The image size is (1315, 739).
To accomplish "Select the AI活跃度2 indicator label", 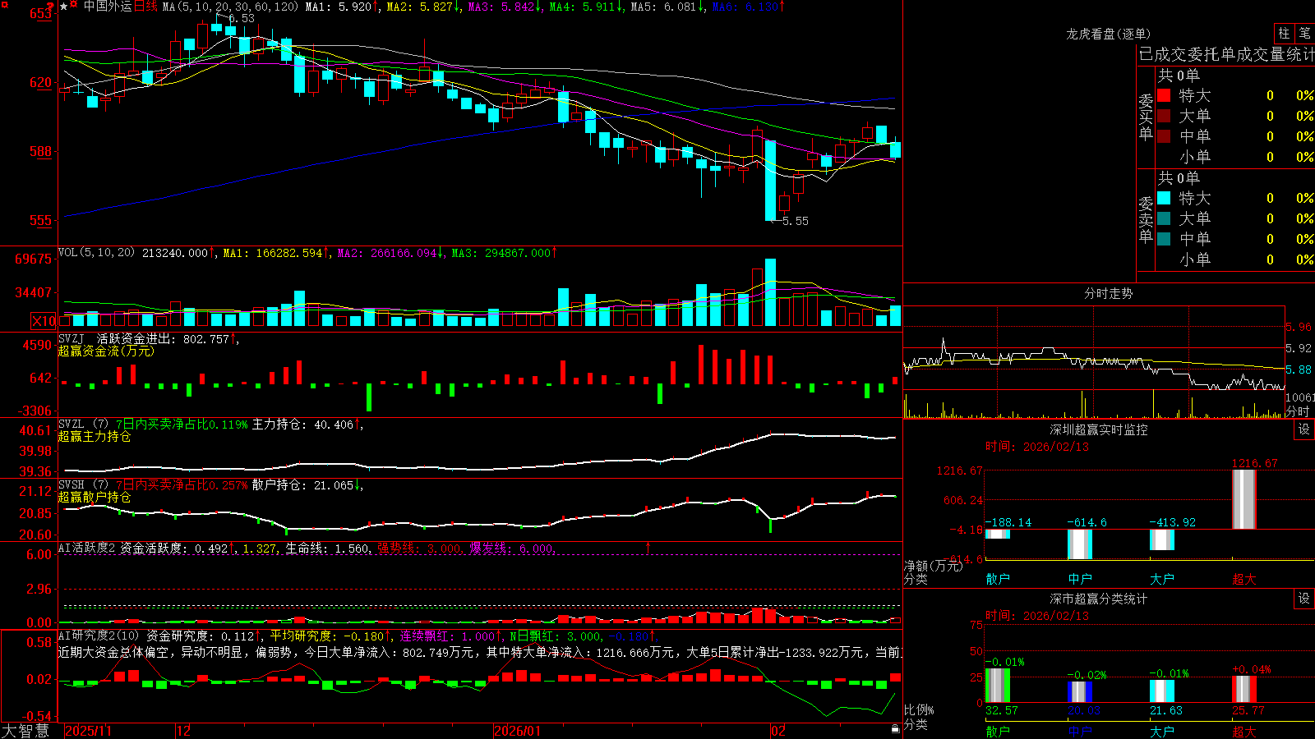I will click(x=86, y=548).
